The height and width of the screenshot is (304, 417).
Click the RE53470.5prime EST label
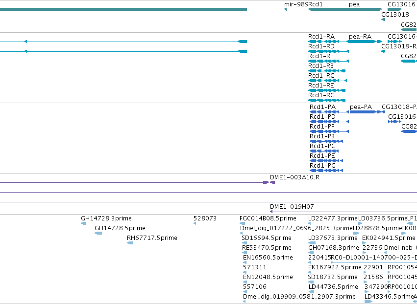click(x=267, y=248)
